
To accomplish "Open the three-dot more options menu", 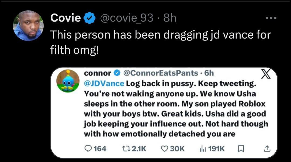I will coord(271,18).
